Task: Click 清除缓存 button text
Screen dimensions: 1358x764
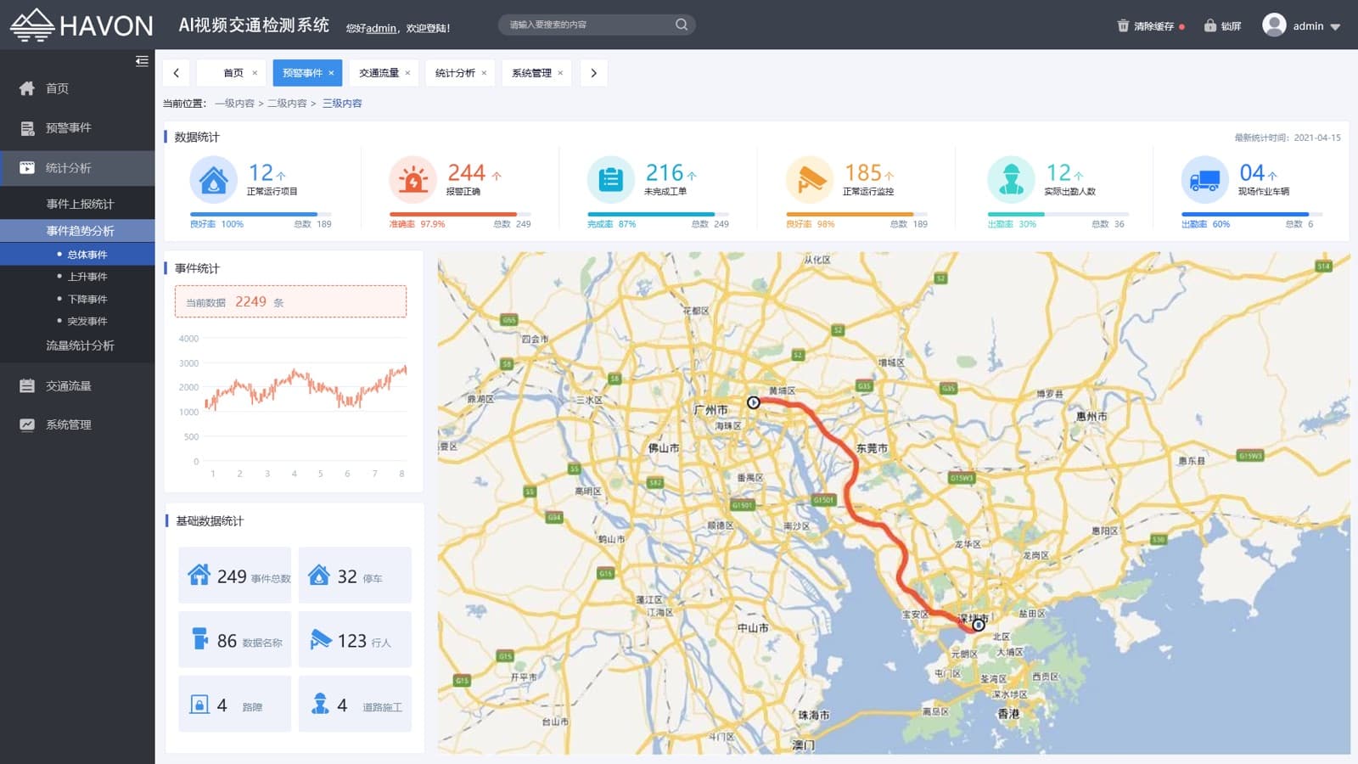Action: [1153, 26]
